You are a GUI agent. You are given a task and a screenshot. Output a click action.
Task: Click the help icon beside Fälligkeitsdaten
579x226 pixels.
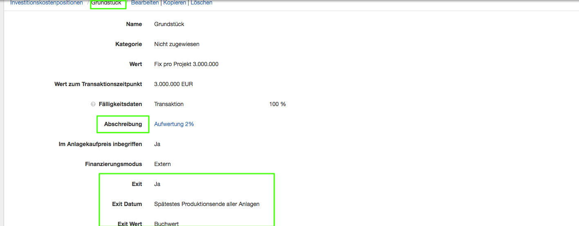point(93,104)
